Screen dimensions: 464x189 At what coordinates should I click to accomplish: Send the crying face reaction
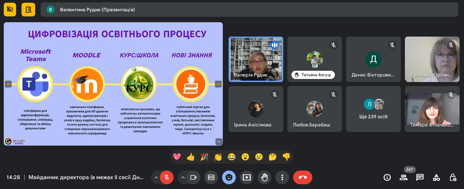click(x=259, y=157)
